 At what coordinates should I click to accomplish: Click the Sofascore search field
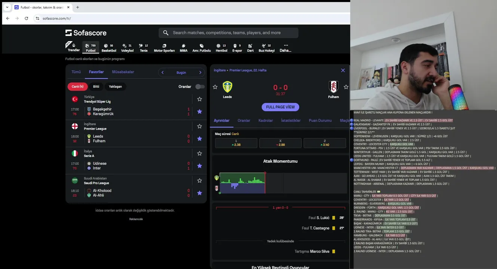click(x=228, y=33)
